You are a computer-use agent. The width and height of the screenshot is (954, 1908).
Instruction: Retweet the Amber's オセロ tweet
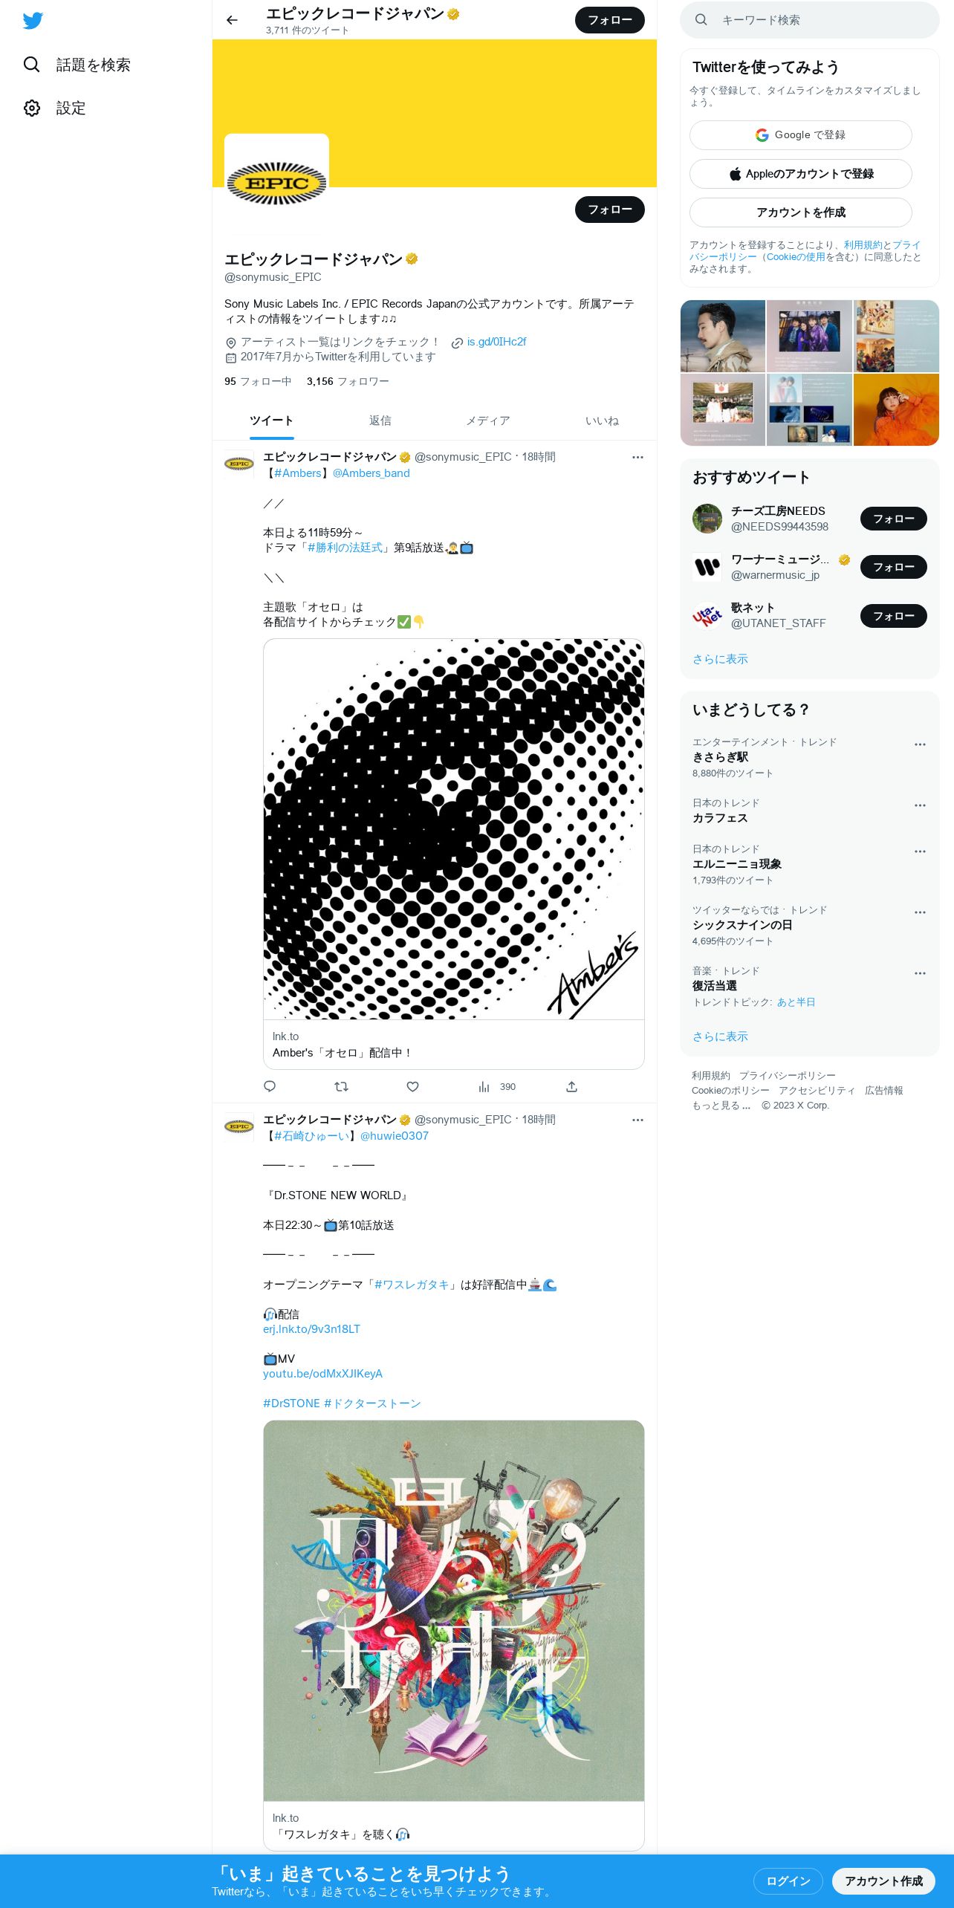341,1086
